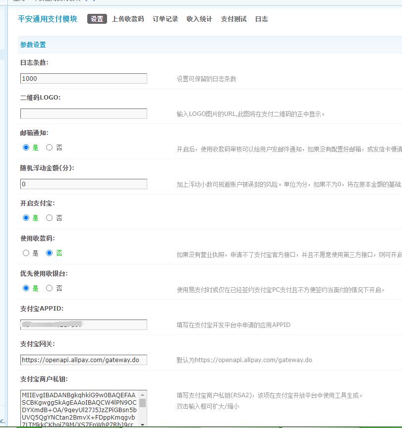The height and width of the screenshot is (428, 402).
Task: Click the 支付宝商户私钥 label
Action: (x=44, y=379)
